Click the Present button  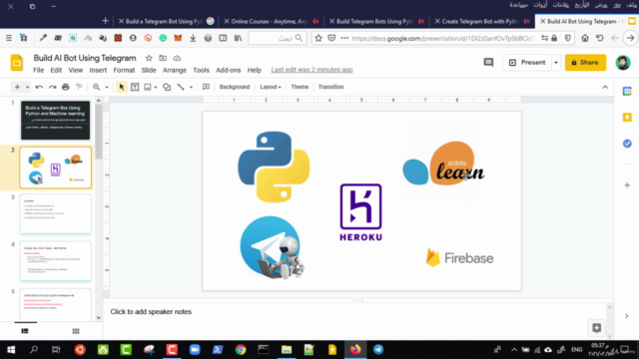click(x=528, y=63)
